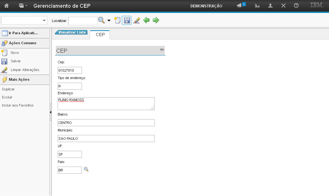This screenshot has width=329, height=196.
Task: Select the CEP tab
Action: 100,35
